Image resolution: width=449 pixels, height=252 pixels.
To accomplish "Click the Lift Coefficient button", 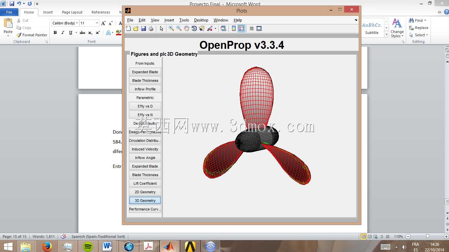I will pyautogui.click(x=145, y=183).
